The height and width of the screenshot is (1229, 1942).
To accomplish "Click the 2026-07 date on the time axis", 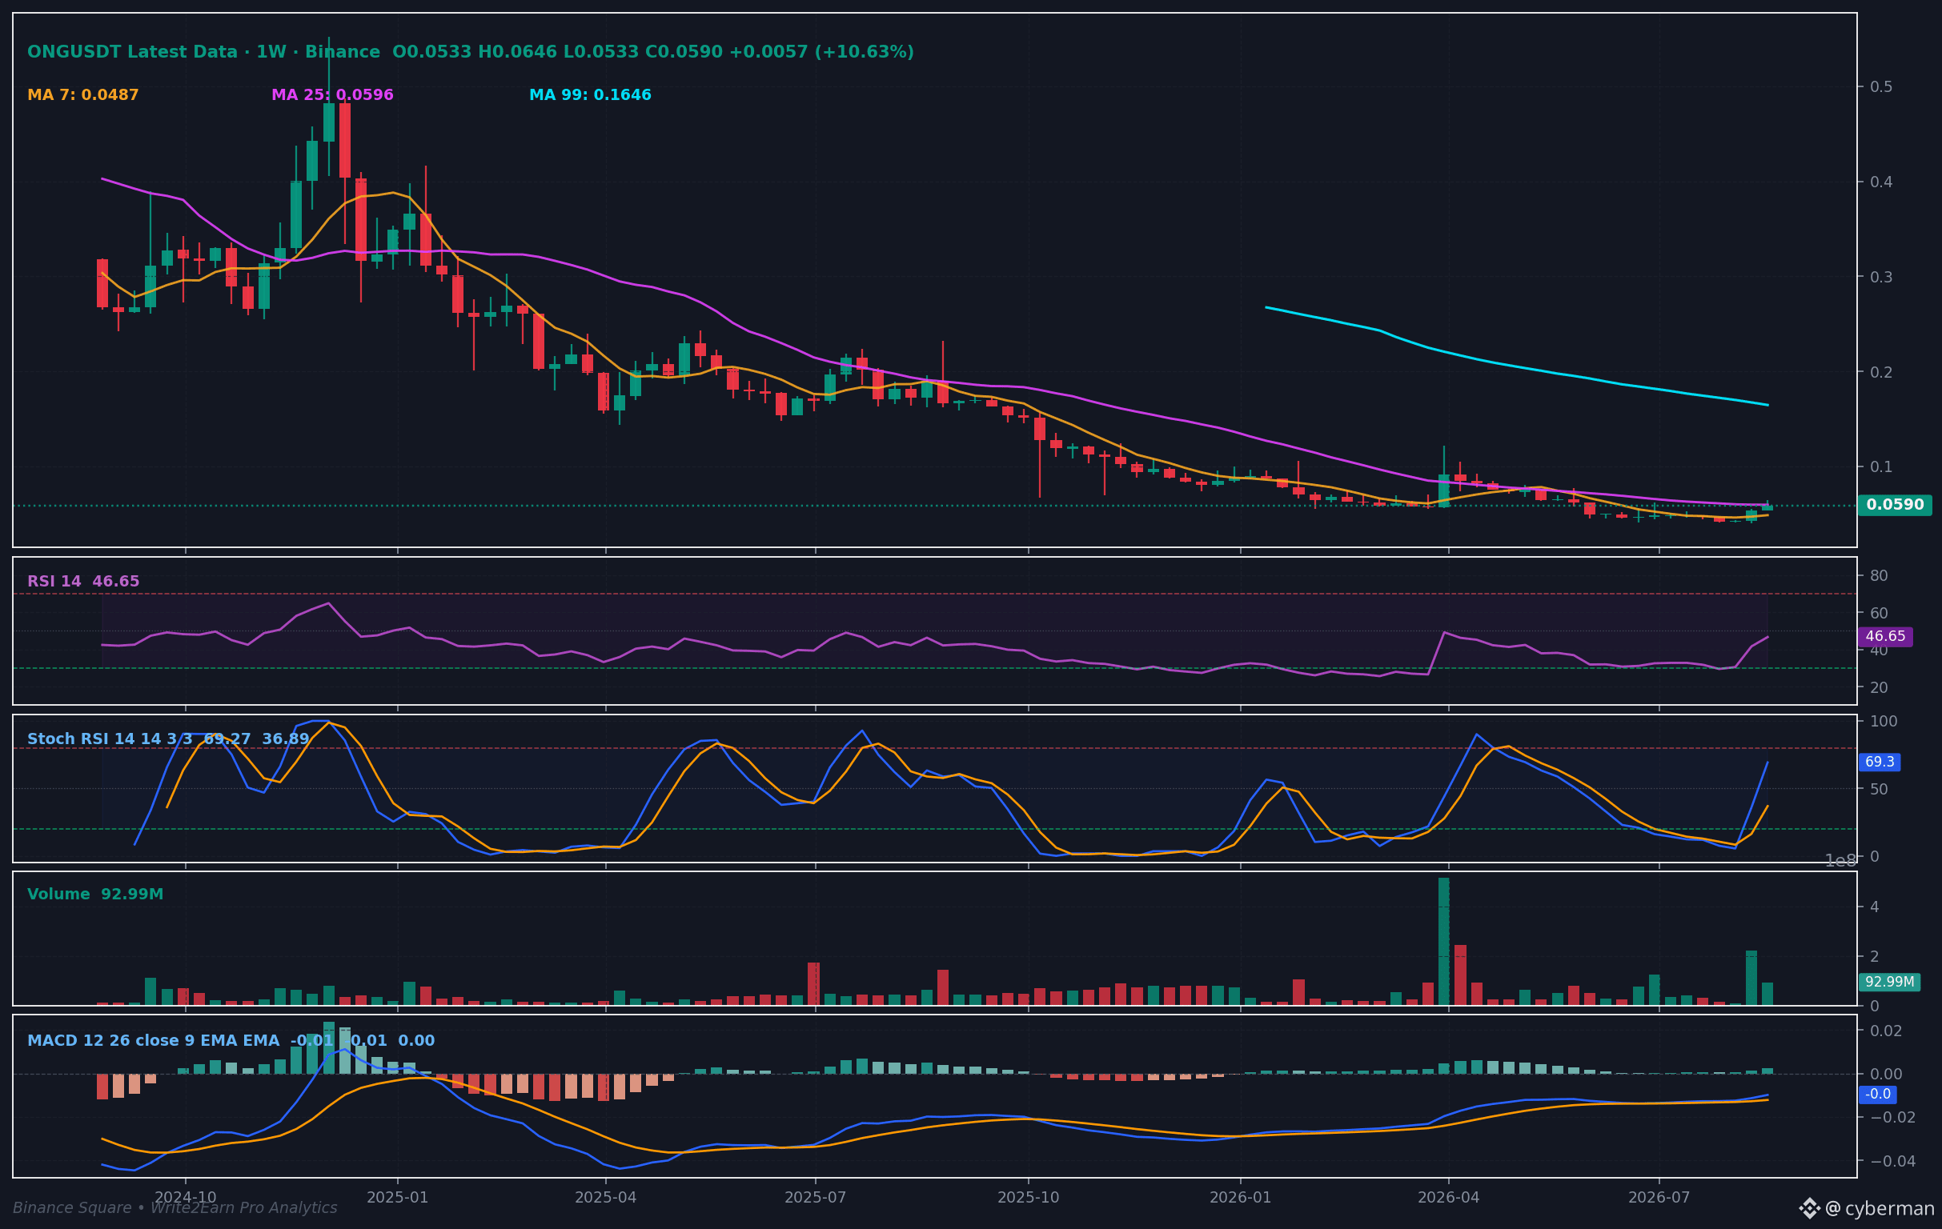I will pyautogui.click(x=1659, y=1198).
